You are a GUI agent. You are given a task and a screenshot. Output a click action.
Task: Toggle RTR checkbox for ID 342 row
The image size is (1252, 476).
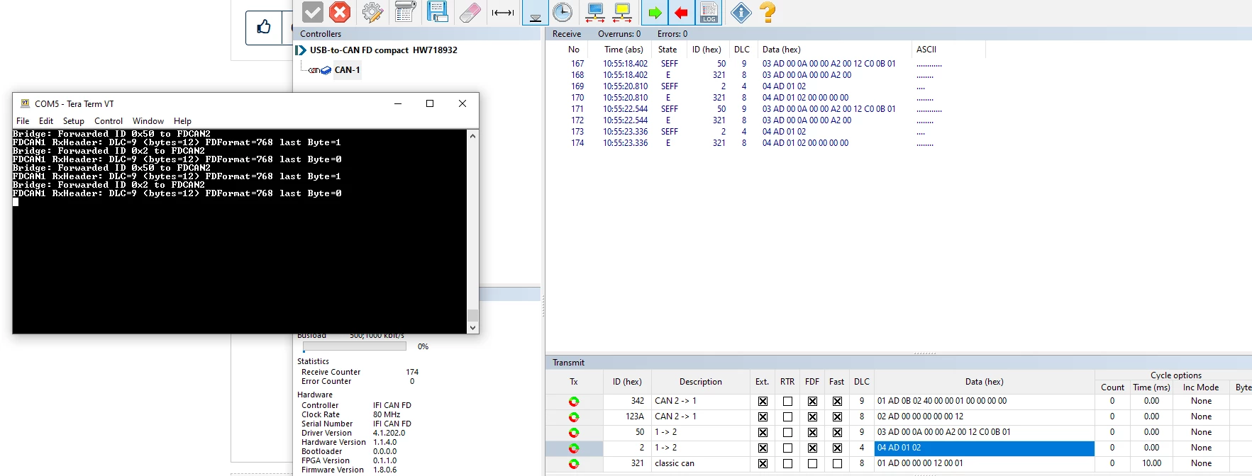pos(787,401)
